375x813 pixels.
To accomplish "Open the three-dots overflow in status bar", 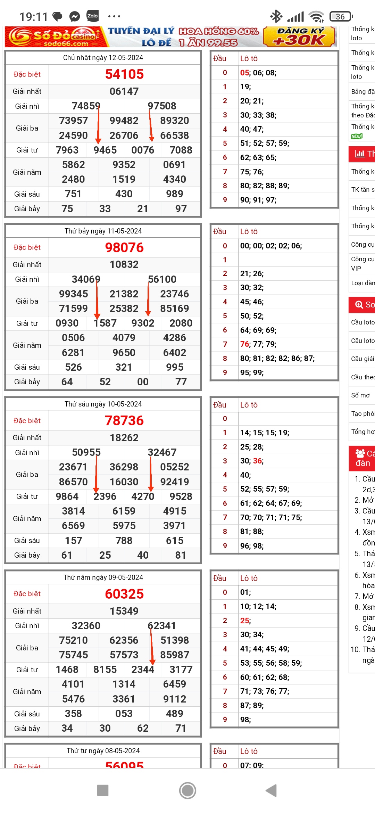I will coord(114,16).
